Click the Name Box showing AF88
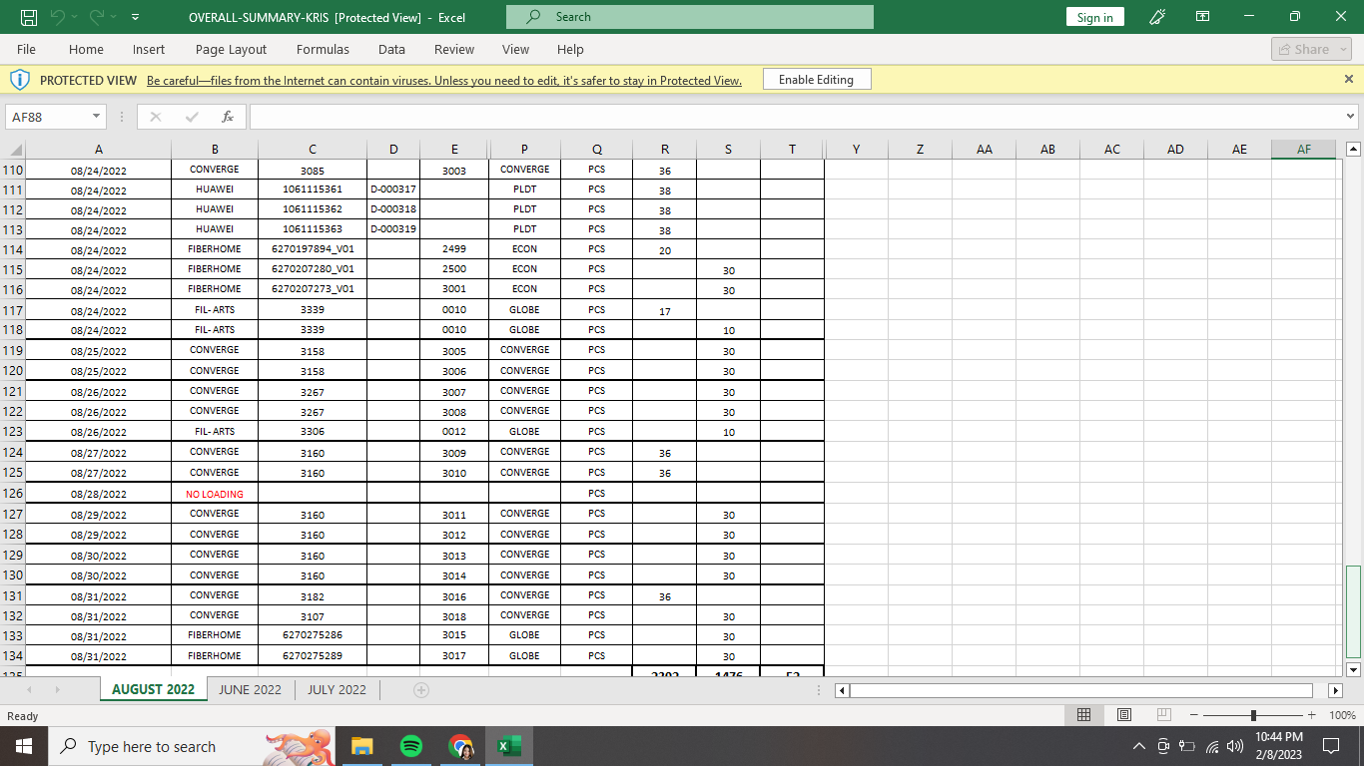The width and height of the screenshot is (1364, 766). point(47,117)
